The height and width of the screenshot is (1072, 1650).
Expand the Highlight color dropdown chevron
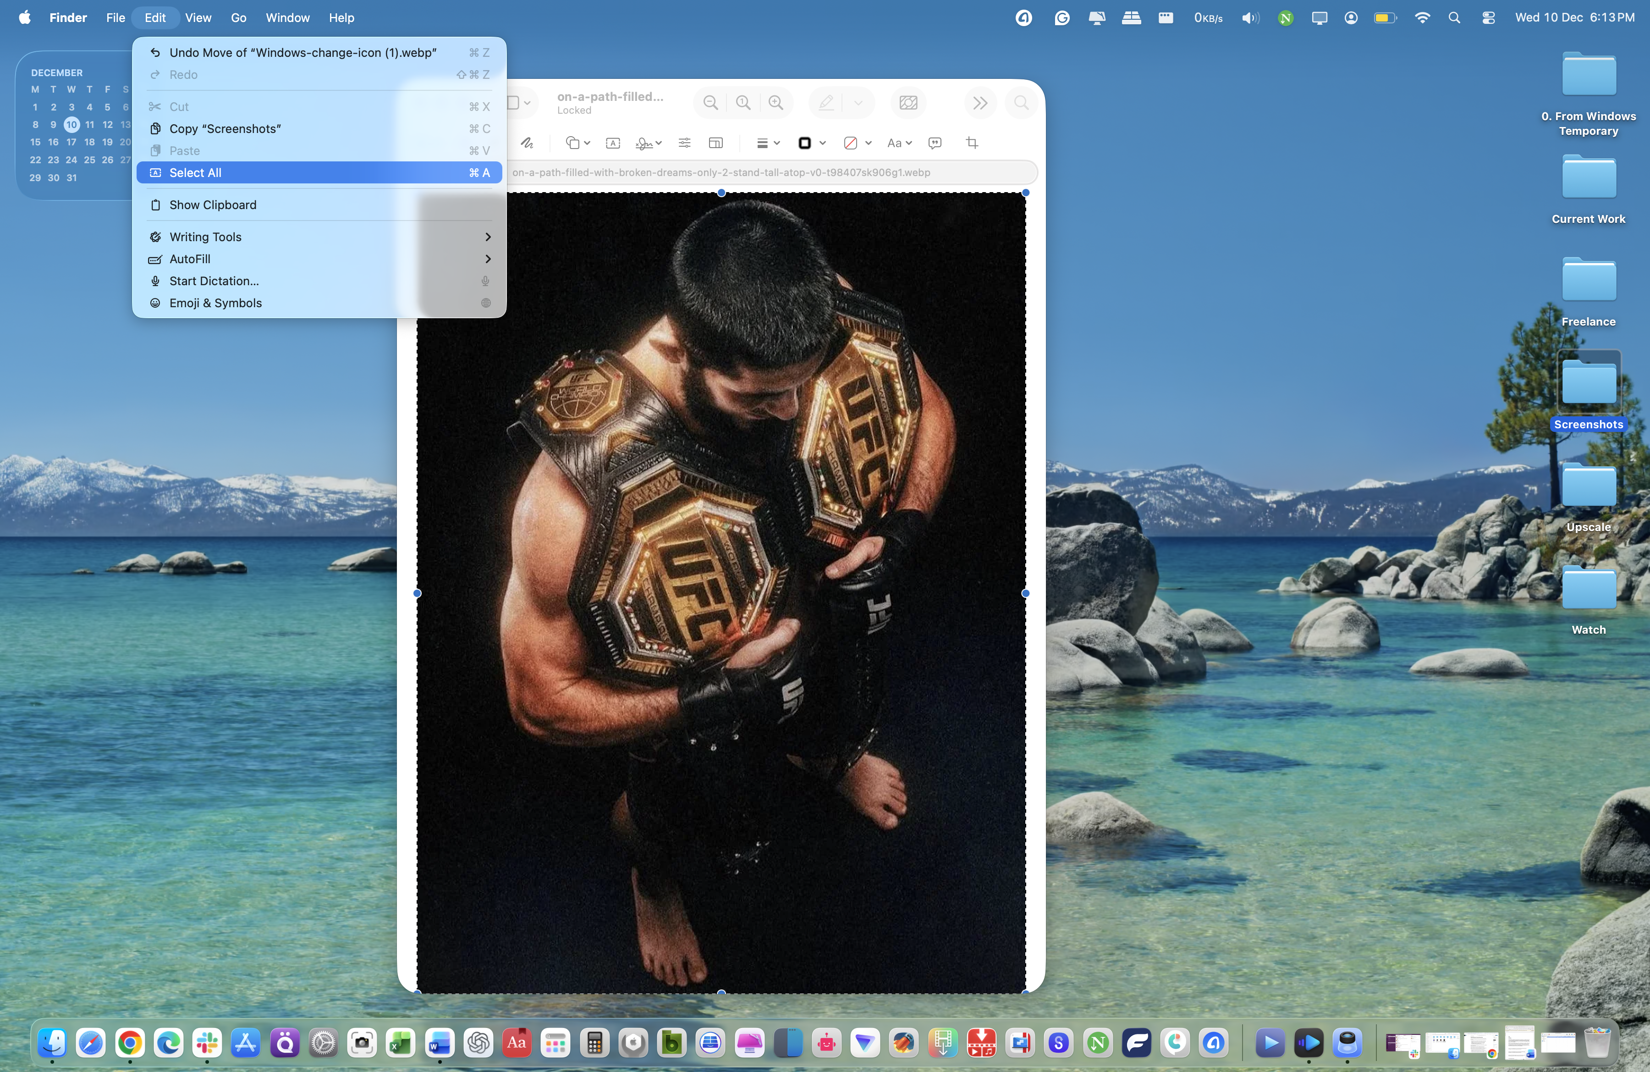(x=858, y=103)
